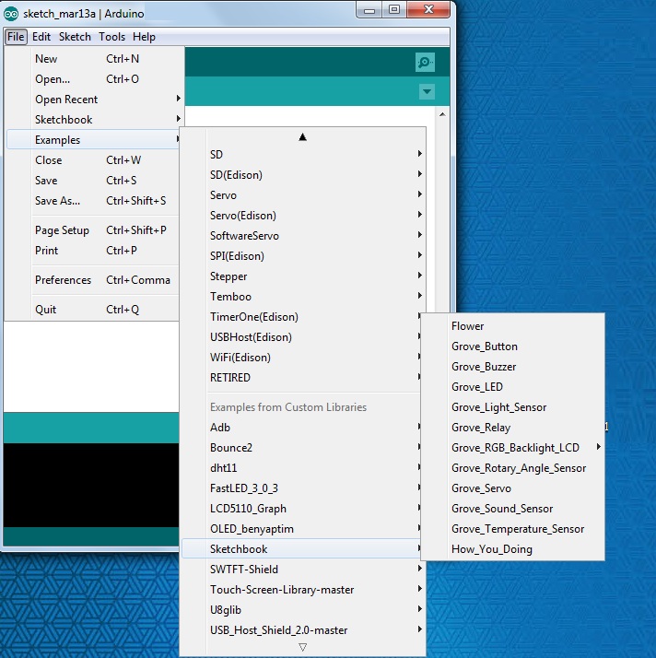Open the USBHost(Edison) examples entry

coord(301,337)
